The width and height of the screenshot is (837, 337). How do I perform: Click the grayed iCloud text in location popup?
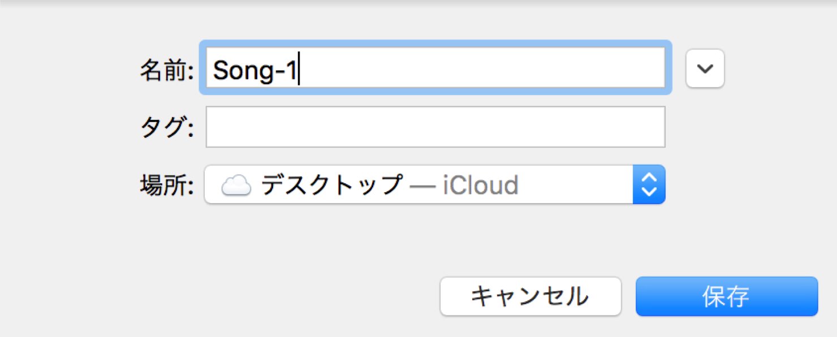480,185
